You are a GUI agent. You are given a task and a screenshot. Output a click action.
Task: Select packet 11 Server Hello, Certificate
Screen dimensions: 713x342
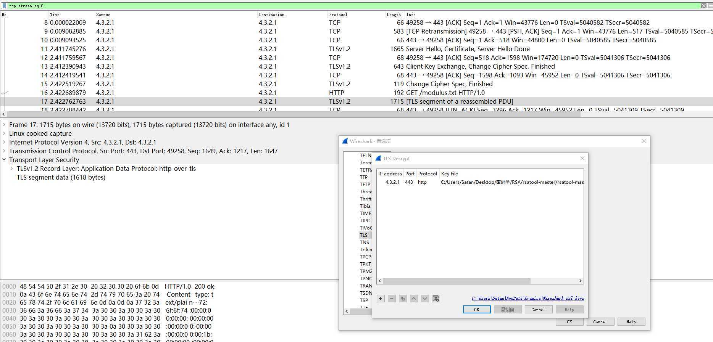(x=356, y=49)
